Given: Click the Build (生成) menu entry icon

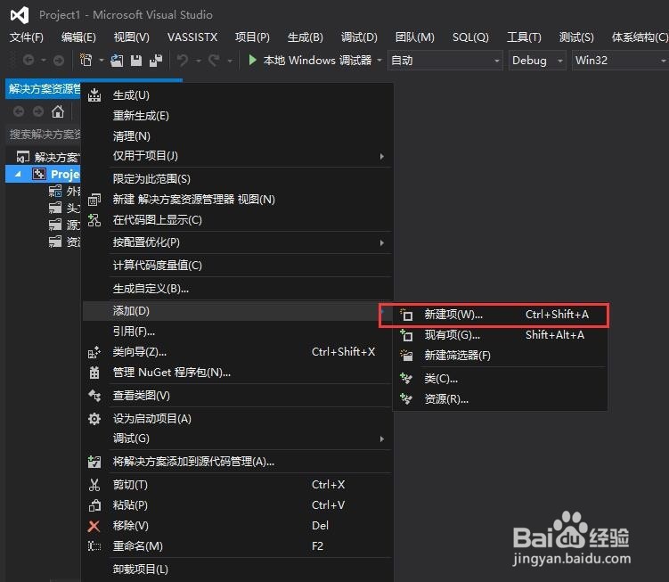Looking at the screenshot, I should click(x=94, y=95).
